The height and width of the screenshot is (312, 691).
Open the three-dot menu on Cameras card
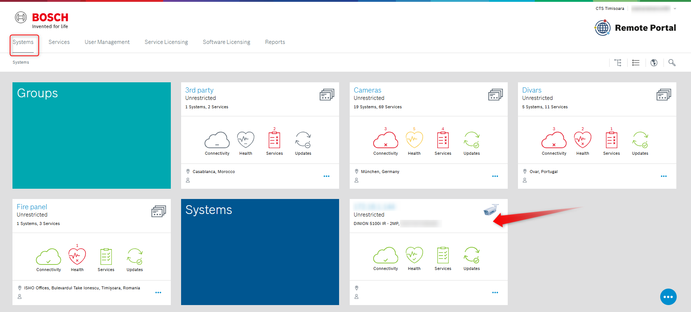pyautogui.click(x=495, y=176)
